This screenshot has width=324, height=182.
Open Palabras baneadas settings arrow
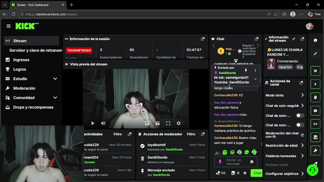(x=302, y=156)
